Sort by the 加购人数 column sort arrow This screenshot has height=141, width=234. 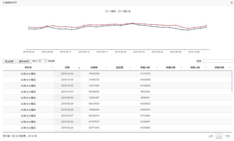(x=205, y=68)
